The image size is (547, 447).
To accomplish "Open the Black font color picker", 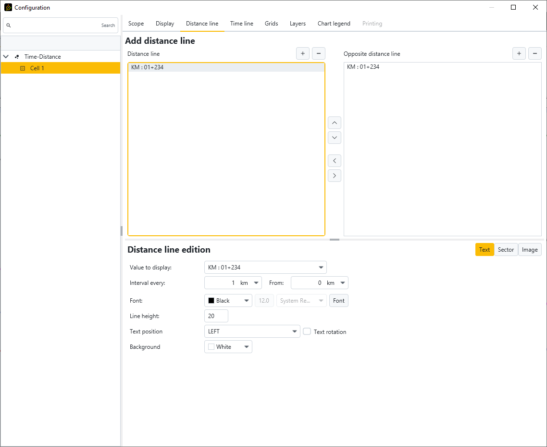I will tap(228, 301).
